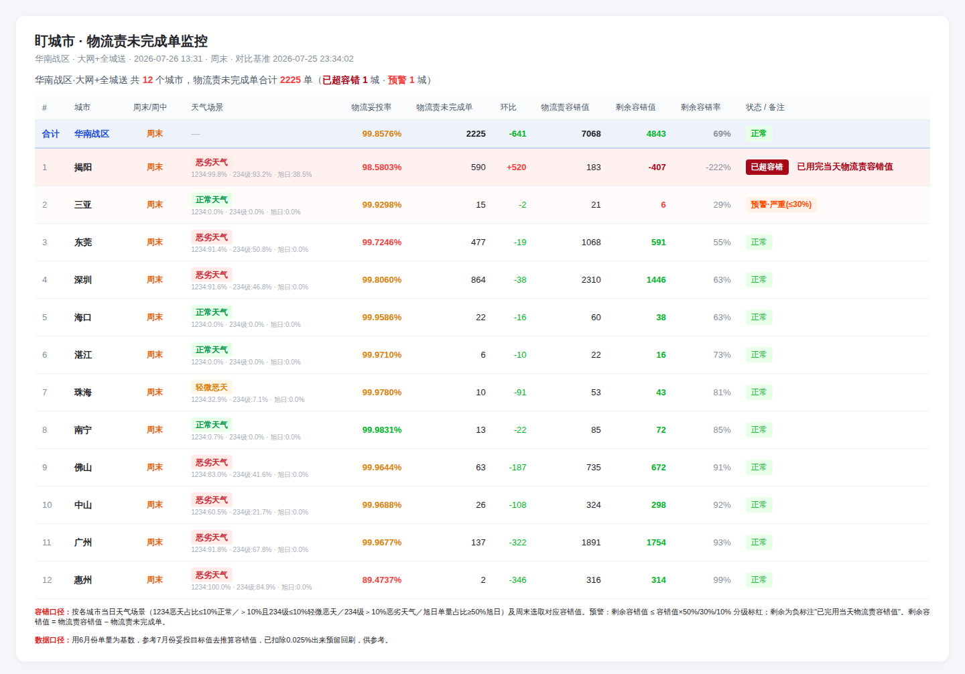Click 广州's change value -322

pos(517,543)
